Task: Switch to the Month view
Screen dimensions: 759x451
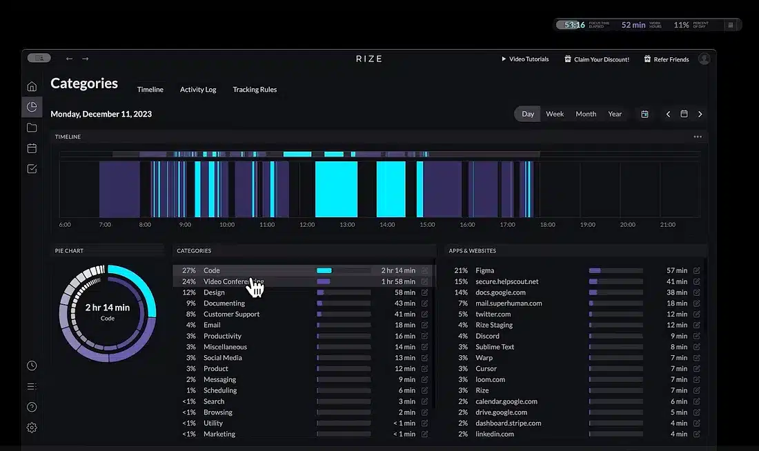Action: point(586,114)
